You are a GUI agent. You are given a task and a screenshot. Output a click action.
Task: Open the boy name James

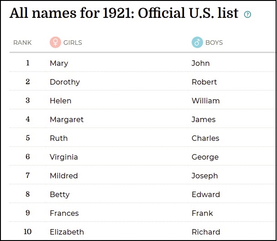pyautogui.click(x=204, y=119)
